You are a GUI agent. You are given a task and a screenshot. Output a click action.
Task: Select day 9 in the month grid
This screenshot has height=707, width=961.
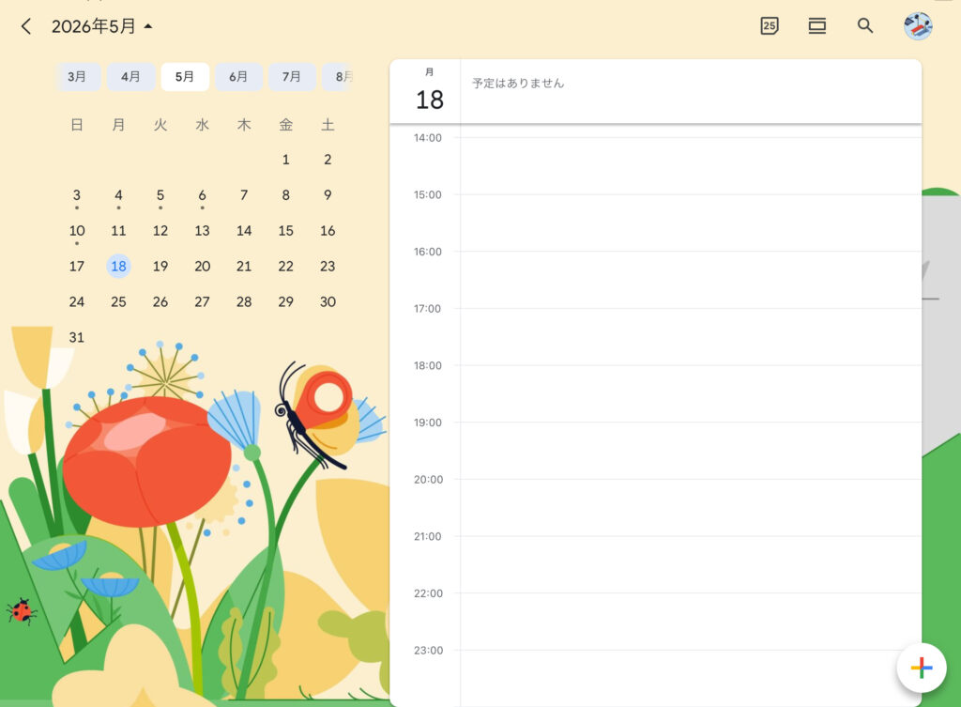[328, 195]
